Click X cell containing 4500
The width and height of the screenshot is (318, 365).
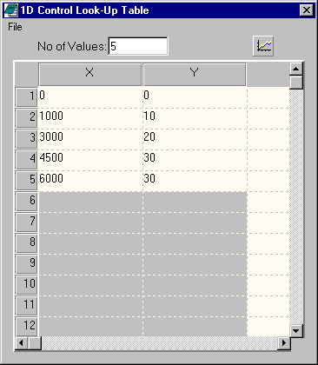click(x=90, y=160)
